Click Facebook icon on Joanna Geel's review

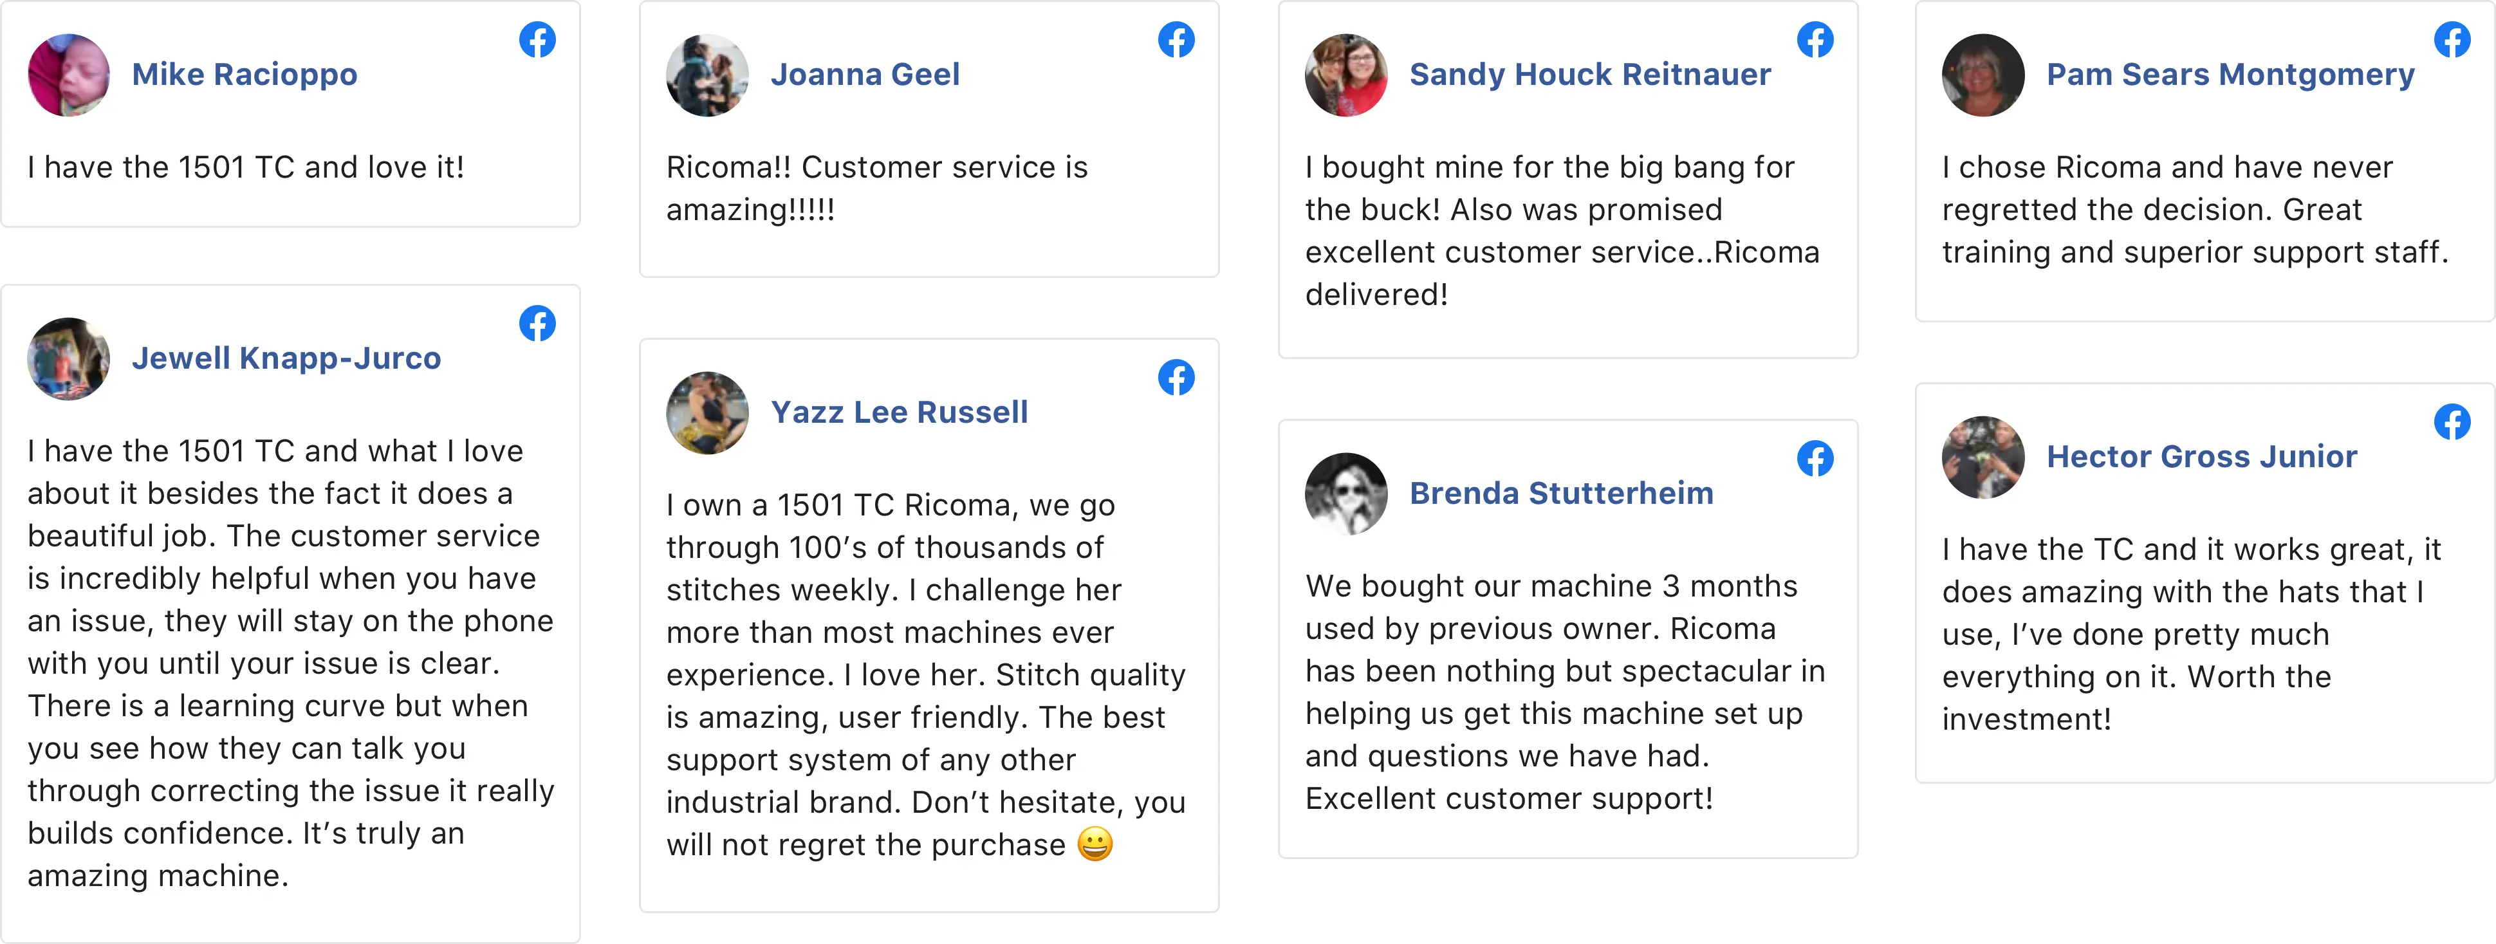1176,40
